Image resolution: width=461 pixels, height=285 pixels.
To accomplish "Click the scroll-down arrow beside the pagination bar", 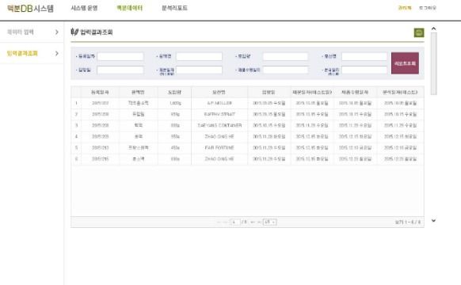I will (x=433, y=220).
